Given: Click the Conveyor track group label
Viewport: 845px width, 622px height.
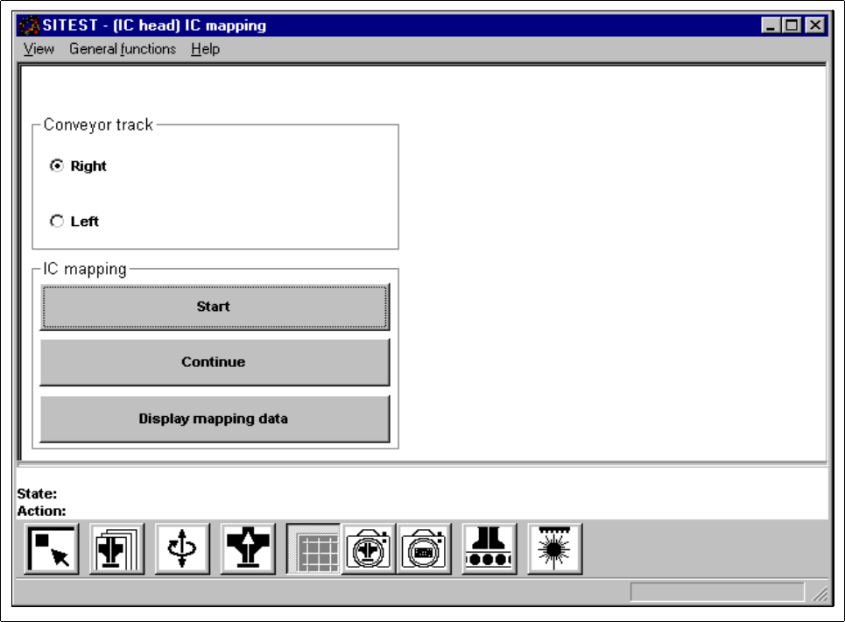Looking at the screenshot, I should click(98, 124).
